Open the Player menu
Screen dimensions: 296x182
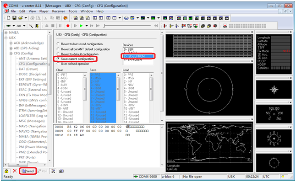click(44, 11)
